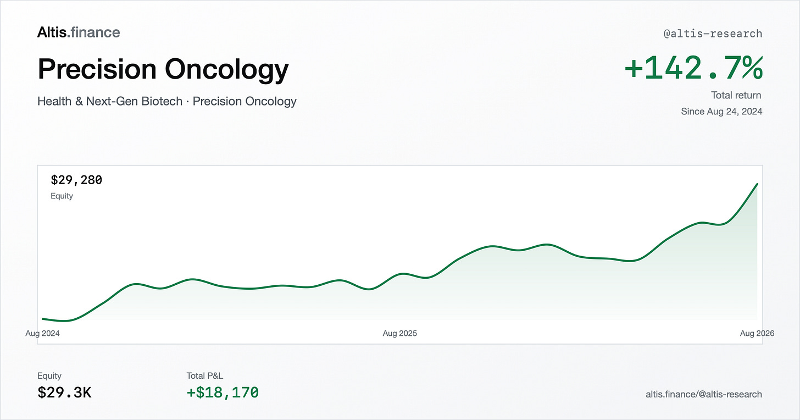Click the chart line's starting point
This screenshot has height=420, width=800.
43,319
